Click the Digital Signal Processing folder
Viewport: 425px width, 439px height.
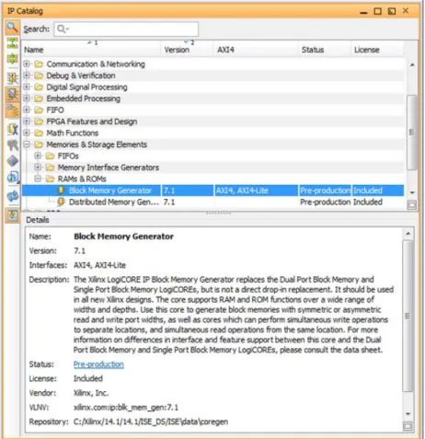pos(86,87)
